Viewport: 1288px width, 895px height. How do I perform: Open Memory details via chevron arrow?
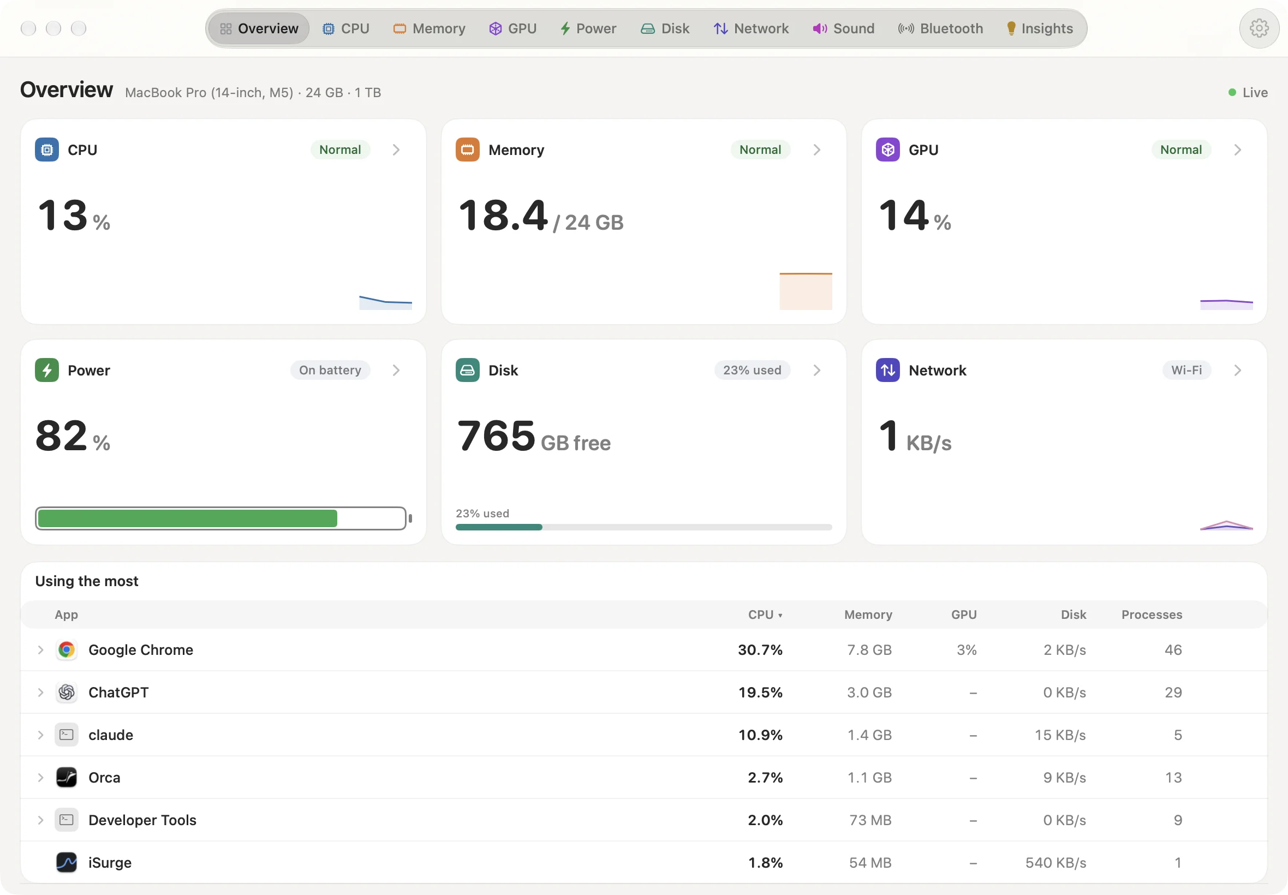[x=817, y=150]
